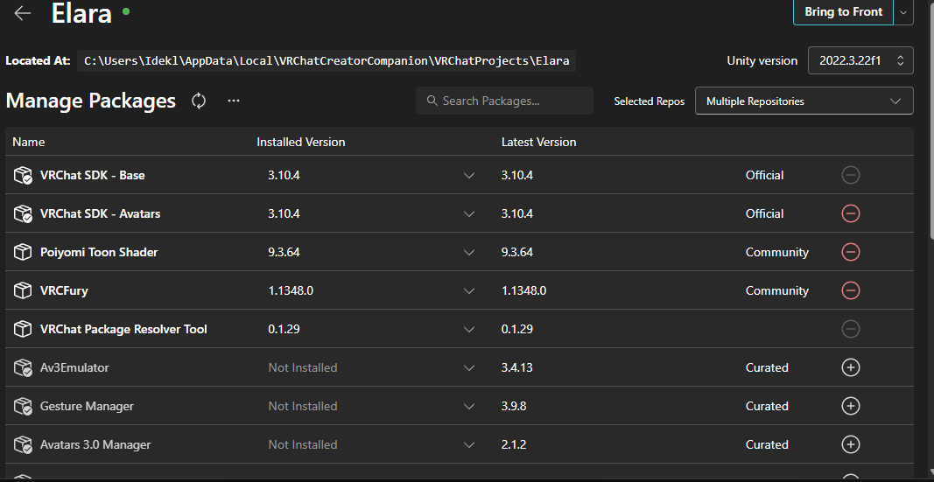
Task: Click VRChat Package Resolver Tool box icon
Action: [x=23, y=329]
